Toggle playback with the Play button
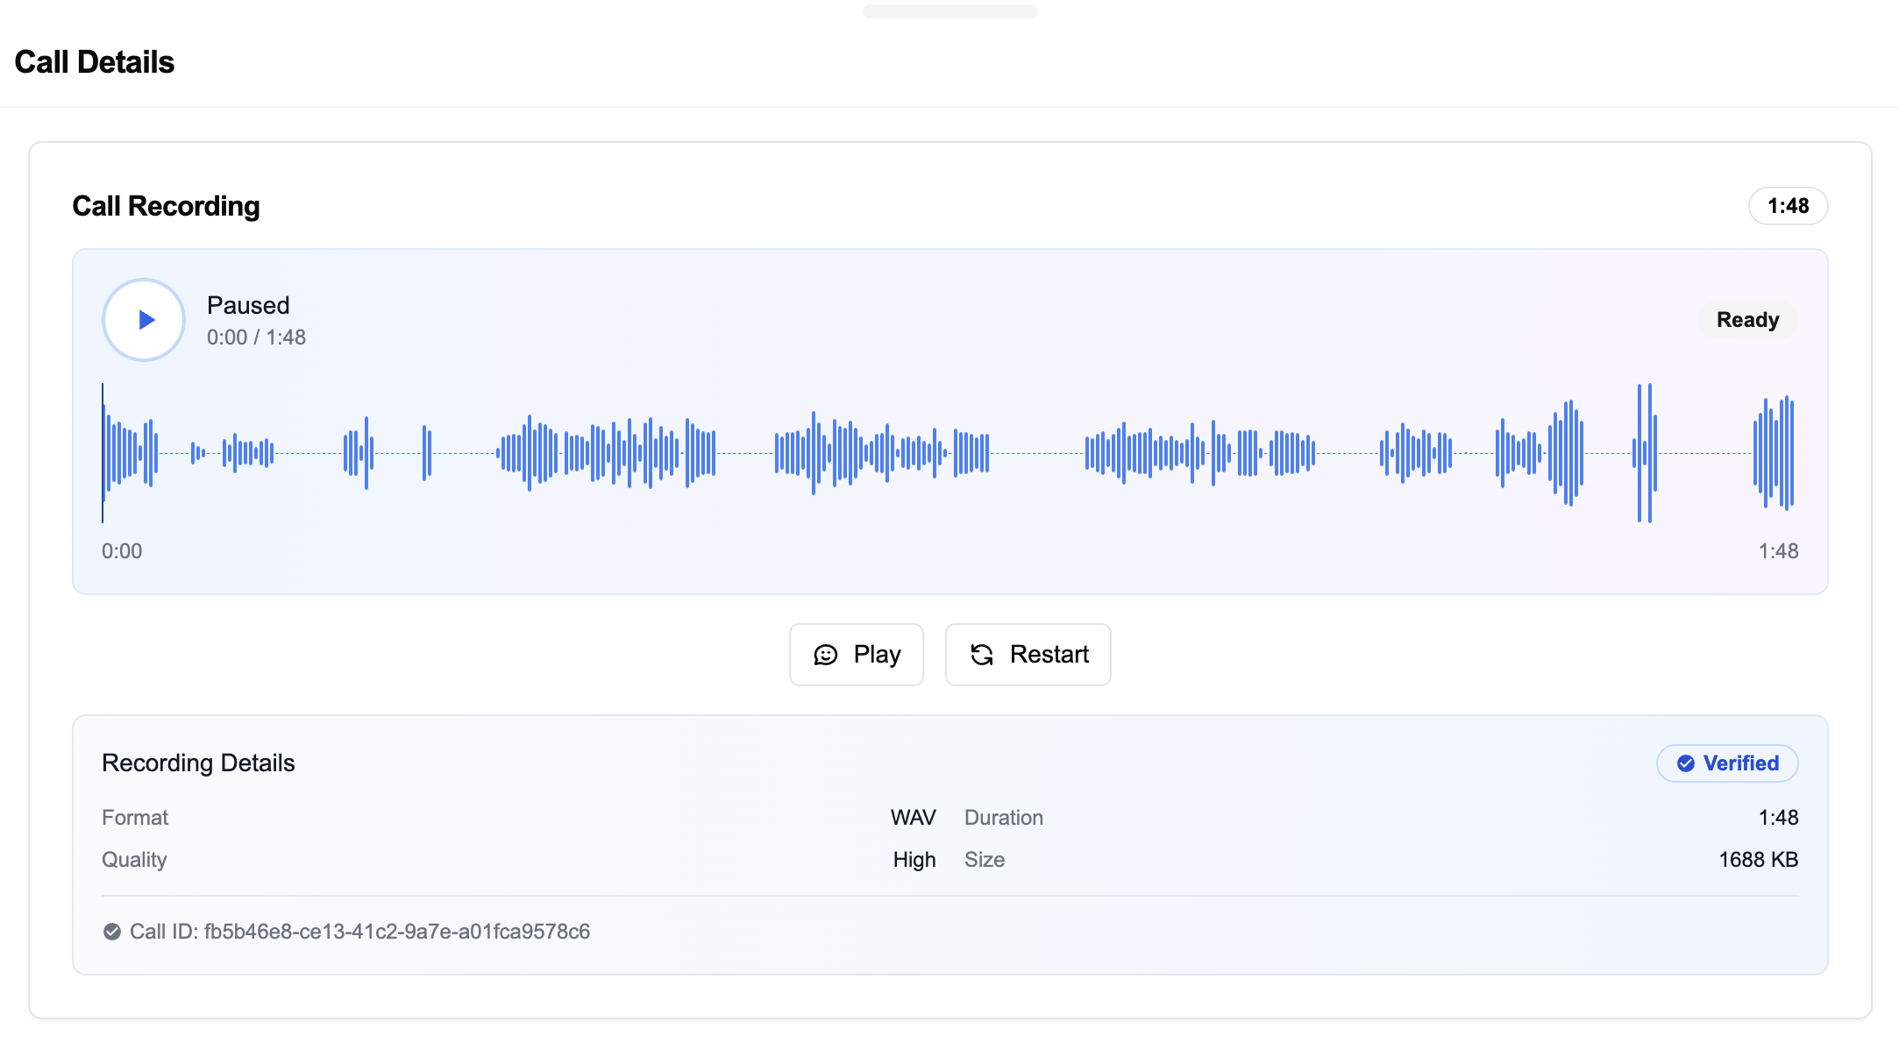 856,655
